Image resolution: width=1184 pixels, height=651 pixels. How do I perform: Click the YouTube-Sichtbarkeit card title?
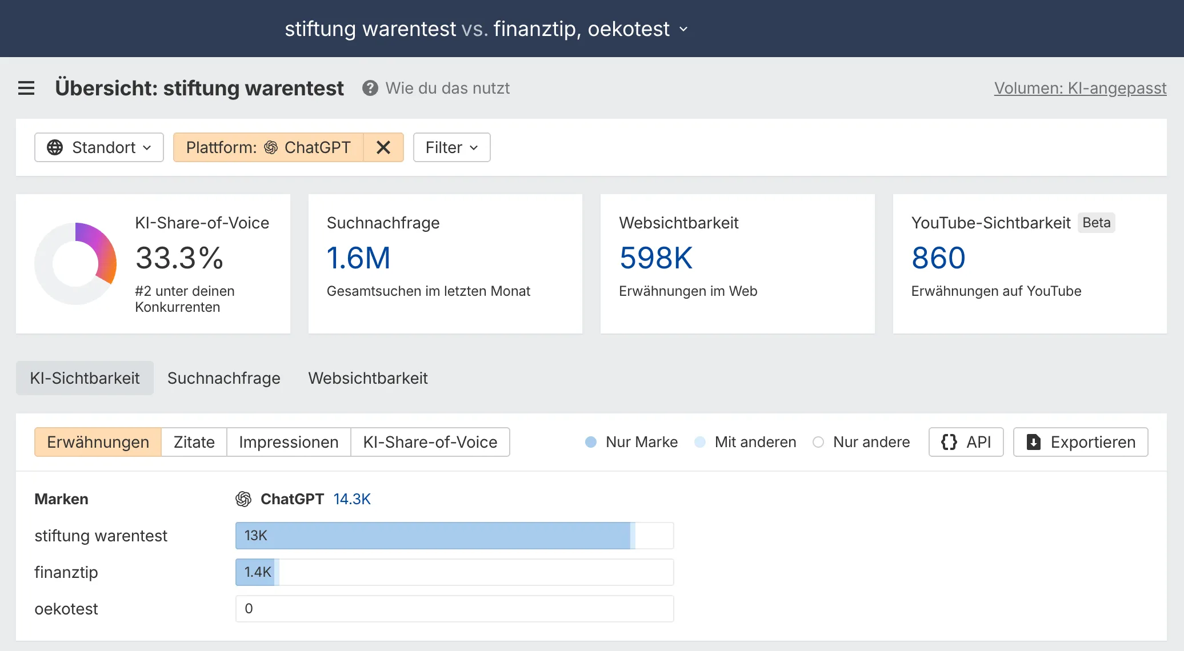991,223
